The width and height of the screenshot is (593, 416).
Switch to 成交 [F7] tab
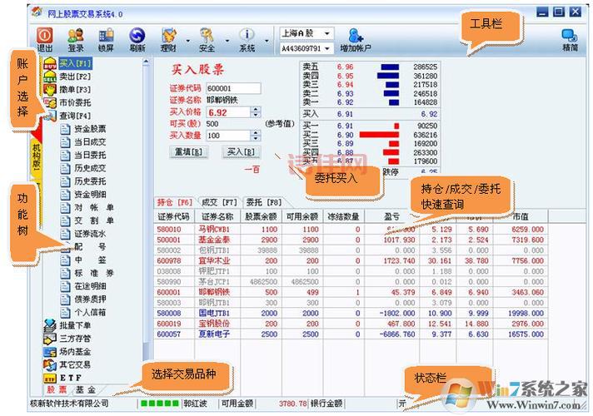pos(219,202)
